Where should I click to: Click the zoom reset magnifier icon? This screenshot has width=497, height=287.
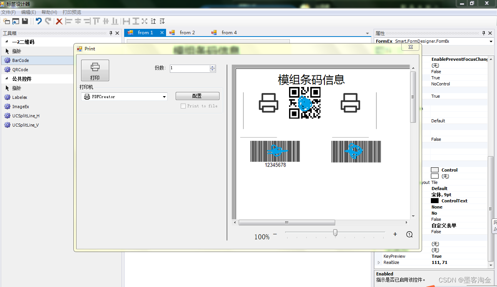coord(409,234)
